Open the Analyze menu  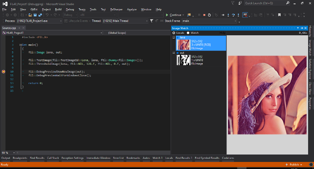pyautogui.click(x=132, y=9)
